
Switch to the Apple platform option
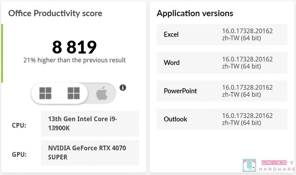click(102, 93)
